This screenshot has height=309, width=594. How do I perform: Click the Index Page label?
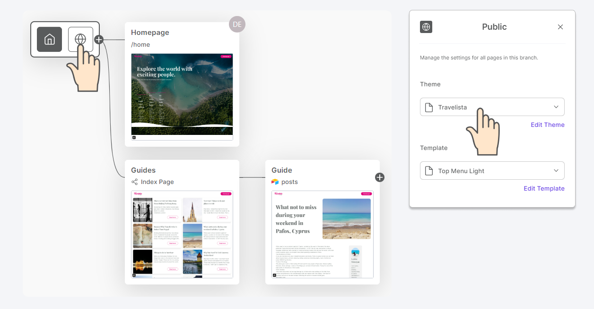tap(157, 182)
